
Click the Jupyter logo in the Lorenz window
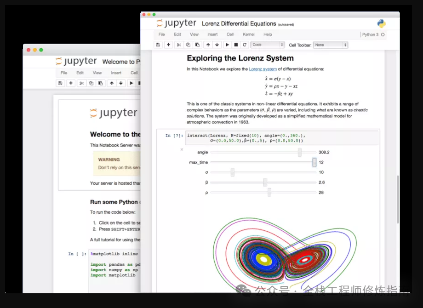177,23
